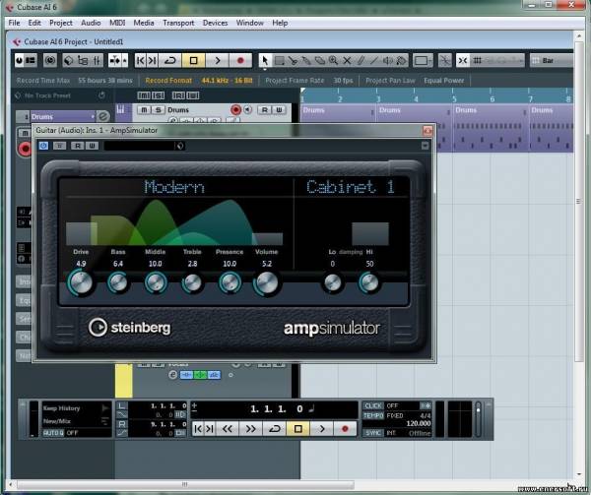
Task: Toggle Snap to Zero Crossing
Action: click(445, 60)
